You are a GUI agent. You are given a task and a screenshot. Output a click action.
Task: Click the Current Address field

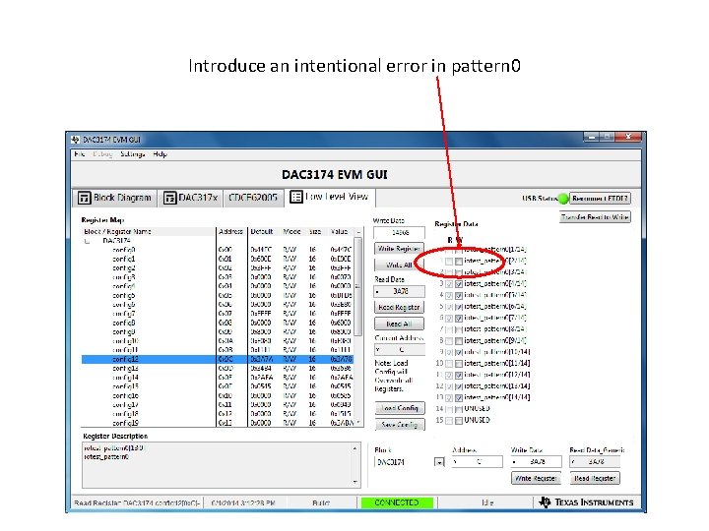click(x=399, y=350)
